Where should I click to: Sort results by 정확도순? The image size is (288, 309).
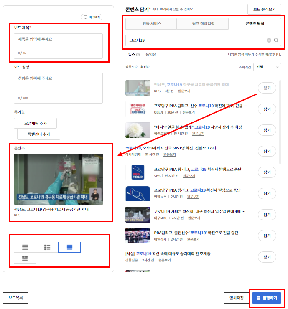[x=132, y=67]
